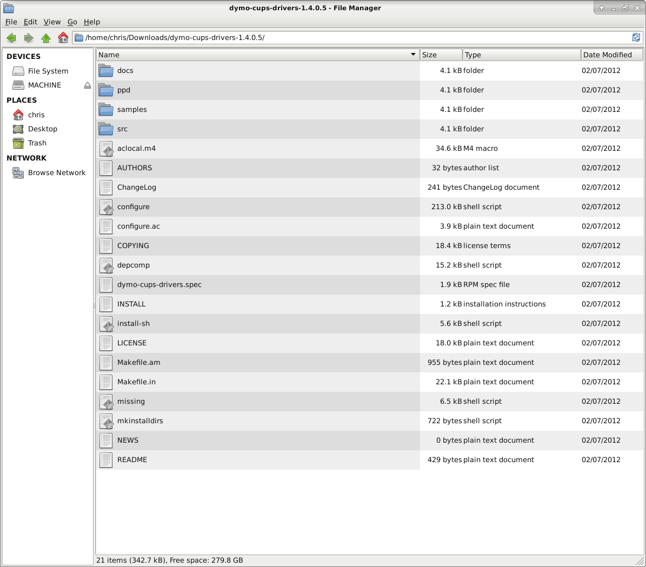Click the aclocal.m4 file icon
The image size is (646, 567).
[x=106, y=148]
